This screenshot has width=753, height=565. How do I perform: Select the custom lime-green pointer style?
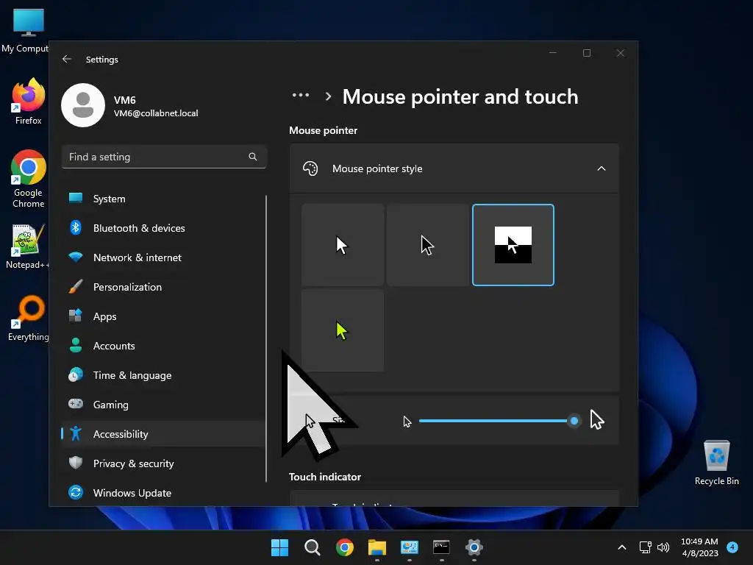click(343, 330)
